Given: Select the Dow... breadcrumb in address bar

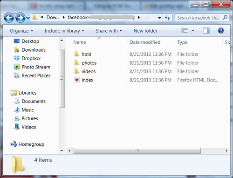Looking at the screenshot, I should (53, 17).
